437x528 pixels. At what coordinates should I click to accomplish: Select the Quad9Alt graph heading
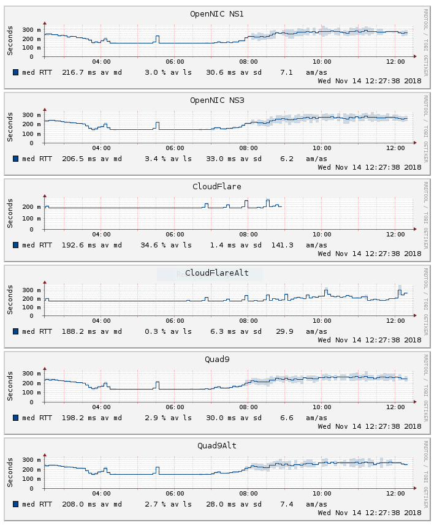(217, 445)
